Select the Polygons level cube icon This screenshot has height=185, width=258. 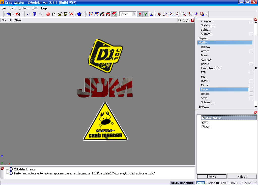(x=102, y=14)
